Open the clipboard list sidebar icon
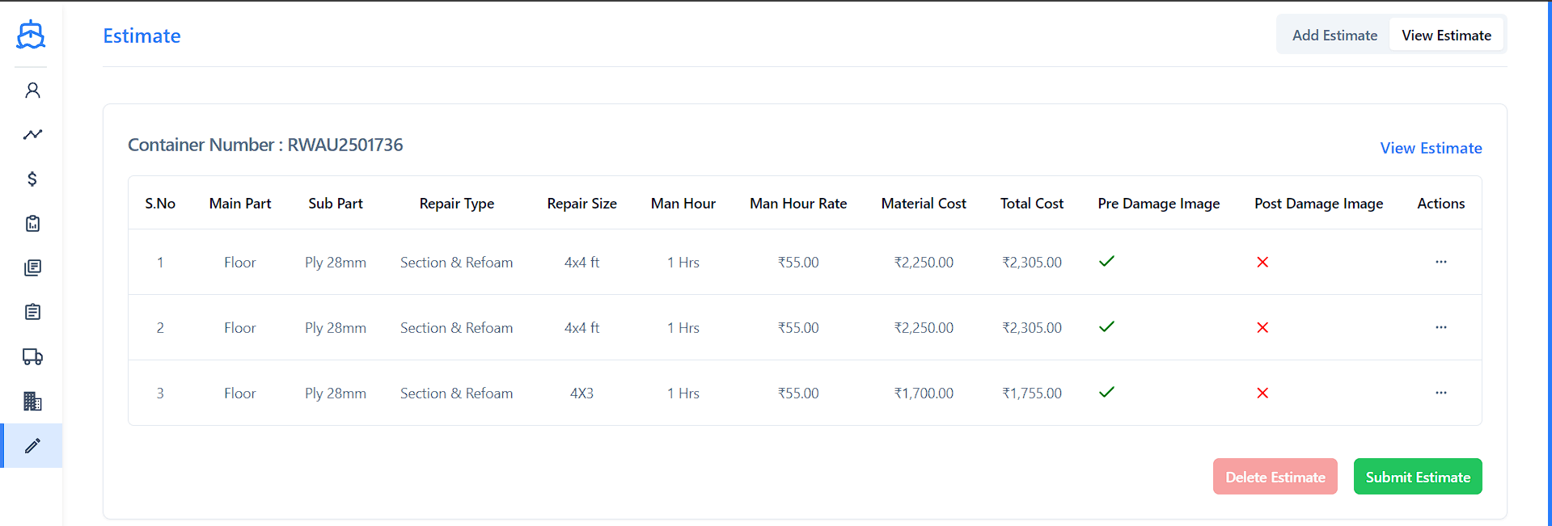 point(32,313)
